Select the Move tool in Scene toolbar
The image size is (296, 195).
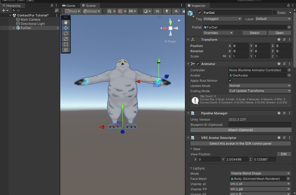66,28
